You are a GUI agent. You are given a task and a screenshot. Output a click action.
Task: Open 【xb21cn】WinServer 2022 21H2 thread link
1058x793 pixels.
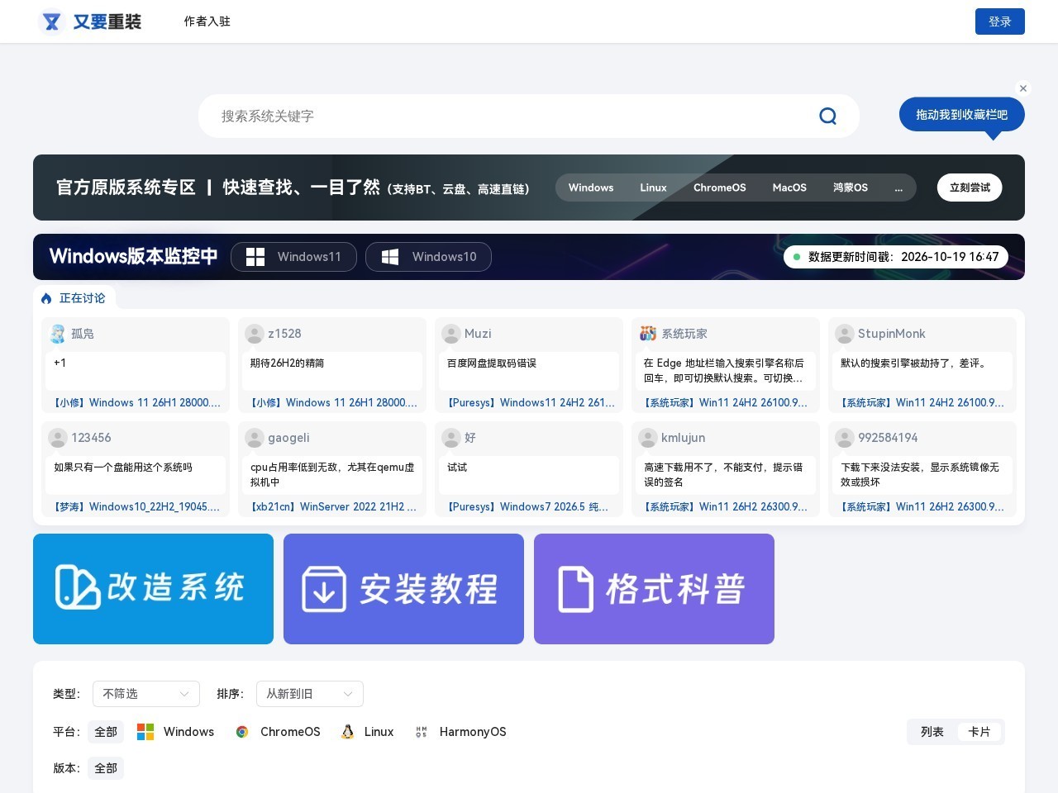334,507
